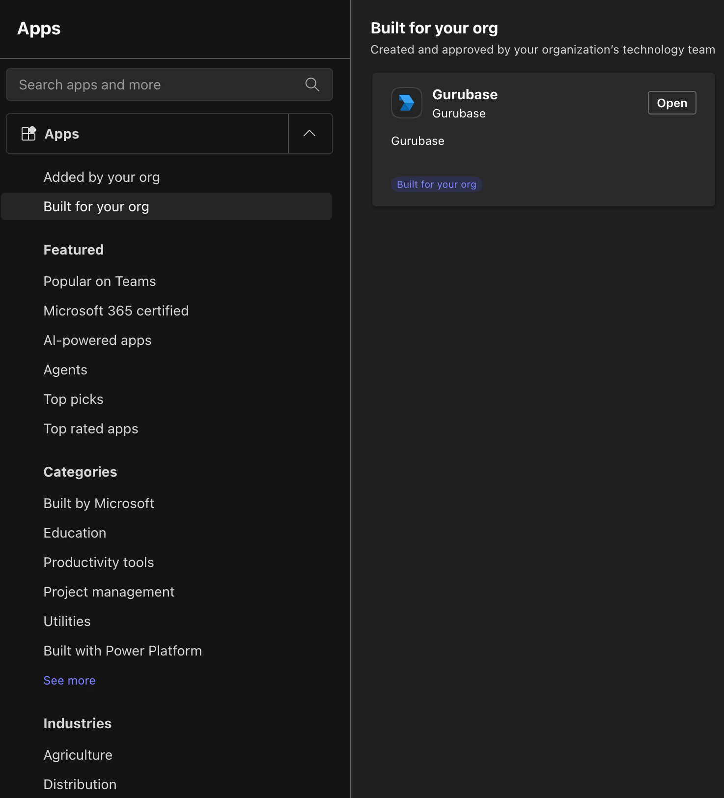The image size is (724, 798).
Task: Open Popular on Teams list
Action: point(100,281)
